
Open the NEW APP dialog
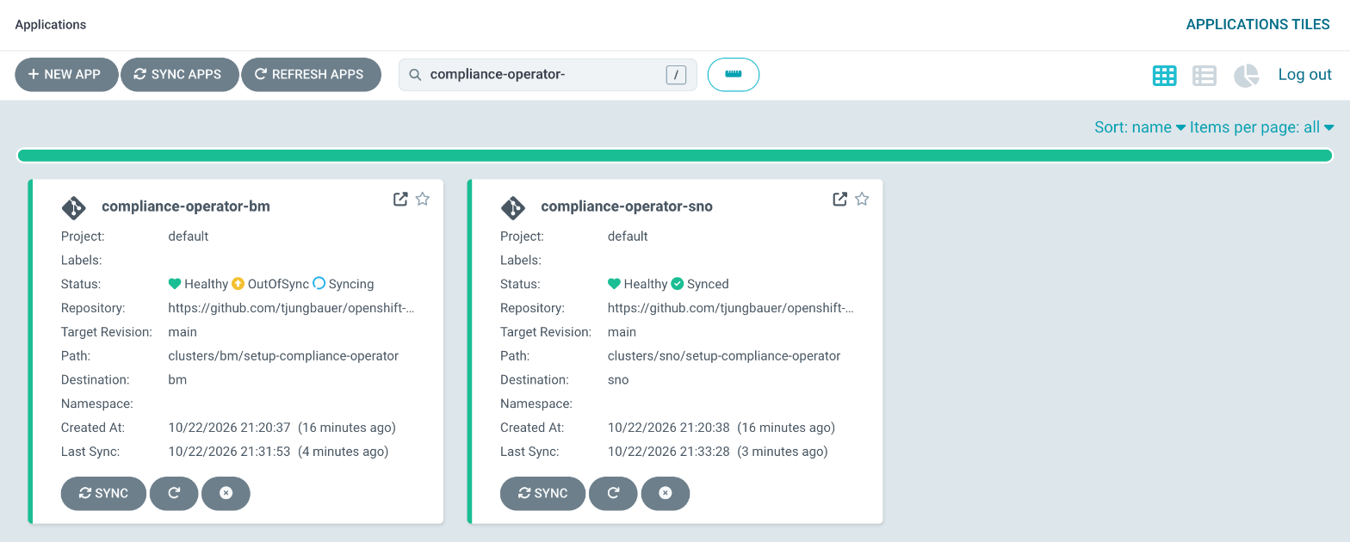(x=65, y=74)
